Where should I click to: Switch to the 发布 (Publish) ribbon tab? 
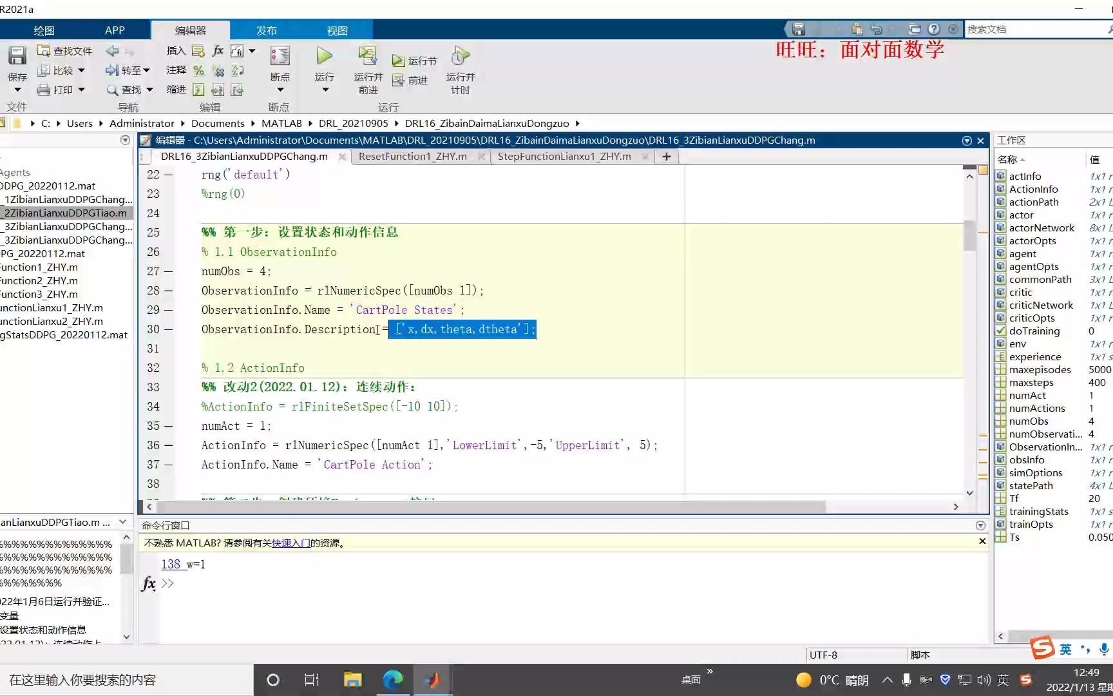tap(266, 30)
